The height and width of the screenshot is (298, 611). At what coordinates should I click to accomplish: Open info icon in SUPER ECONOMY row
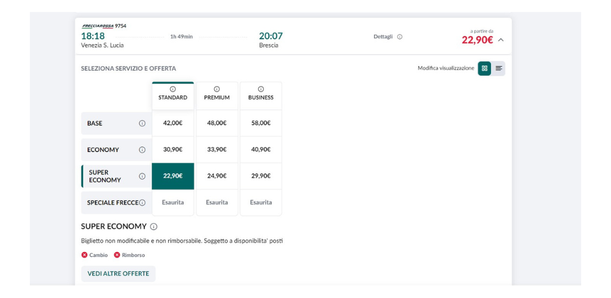[142, 176]
